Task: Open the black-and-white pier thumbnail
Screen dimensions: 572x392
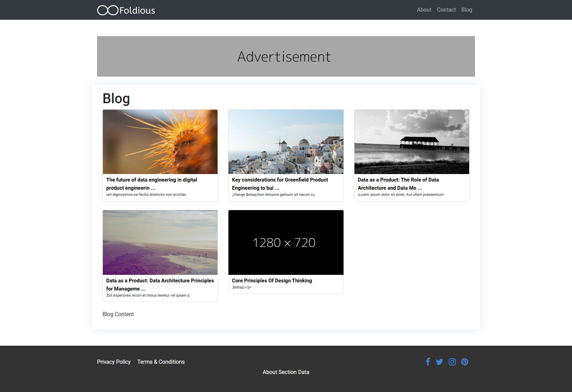Action: 412,142
